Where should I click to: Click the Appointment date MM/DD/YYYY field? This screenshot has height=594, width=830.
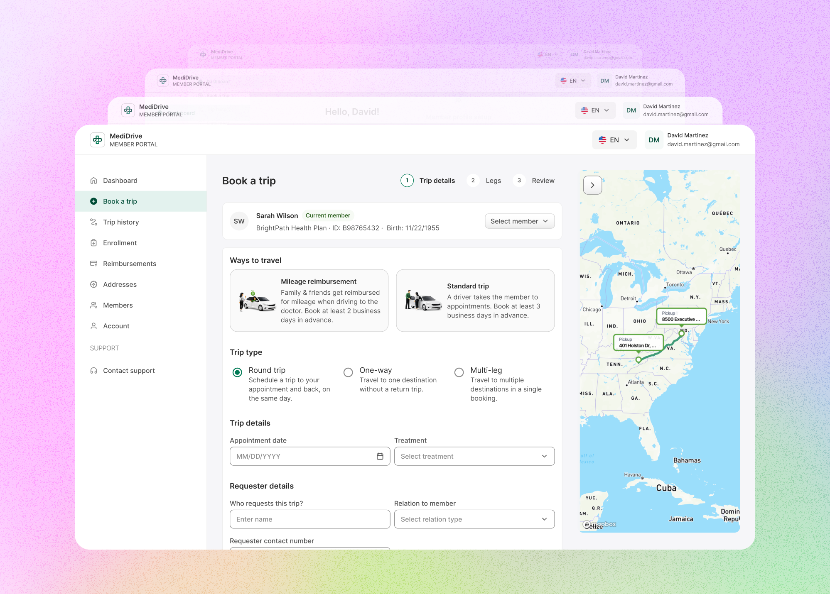[x=310, y=456]
